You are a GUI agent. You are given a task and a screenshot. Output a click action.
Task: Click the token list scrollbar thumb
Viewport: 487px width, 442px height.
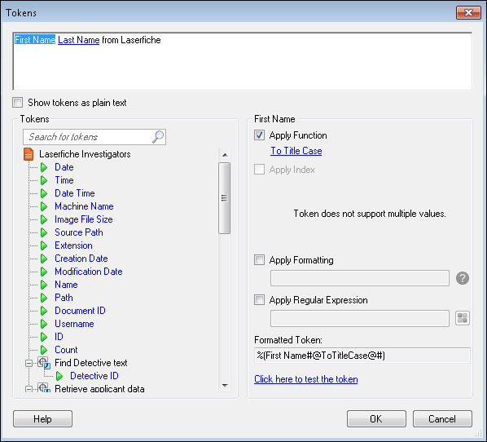point(224,198)
